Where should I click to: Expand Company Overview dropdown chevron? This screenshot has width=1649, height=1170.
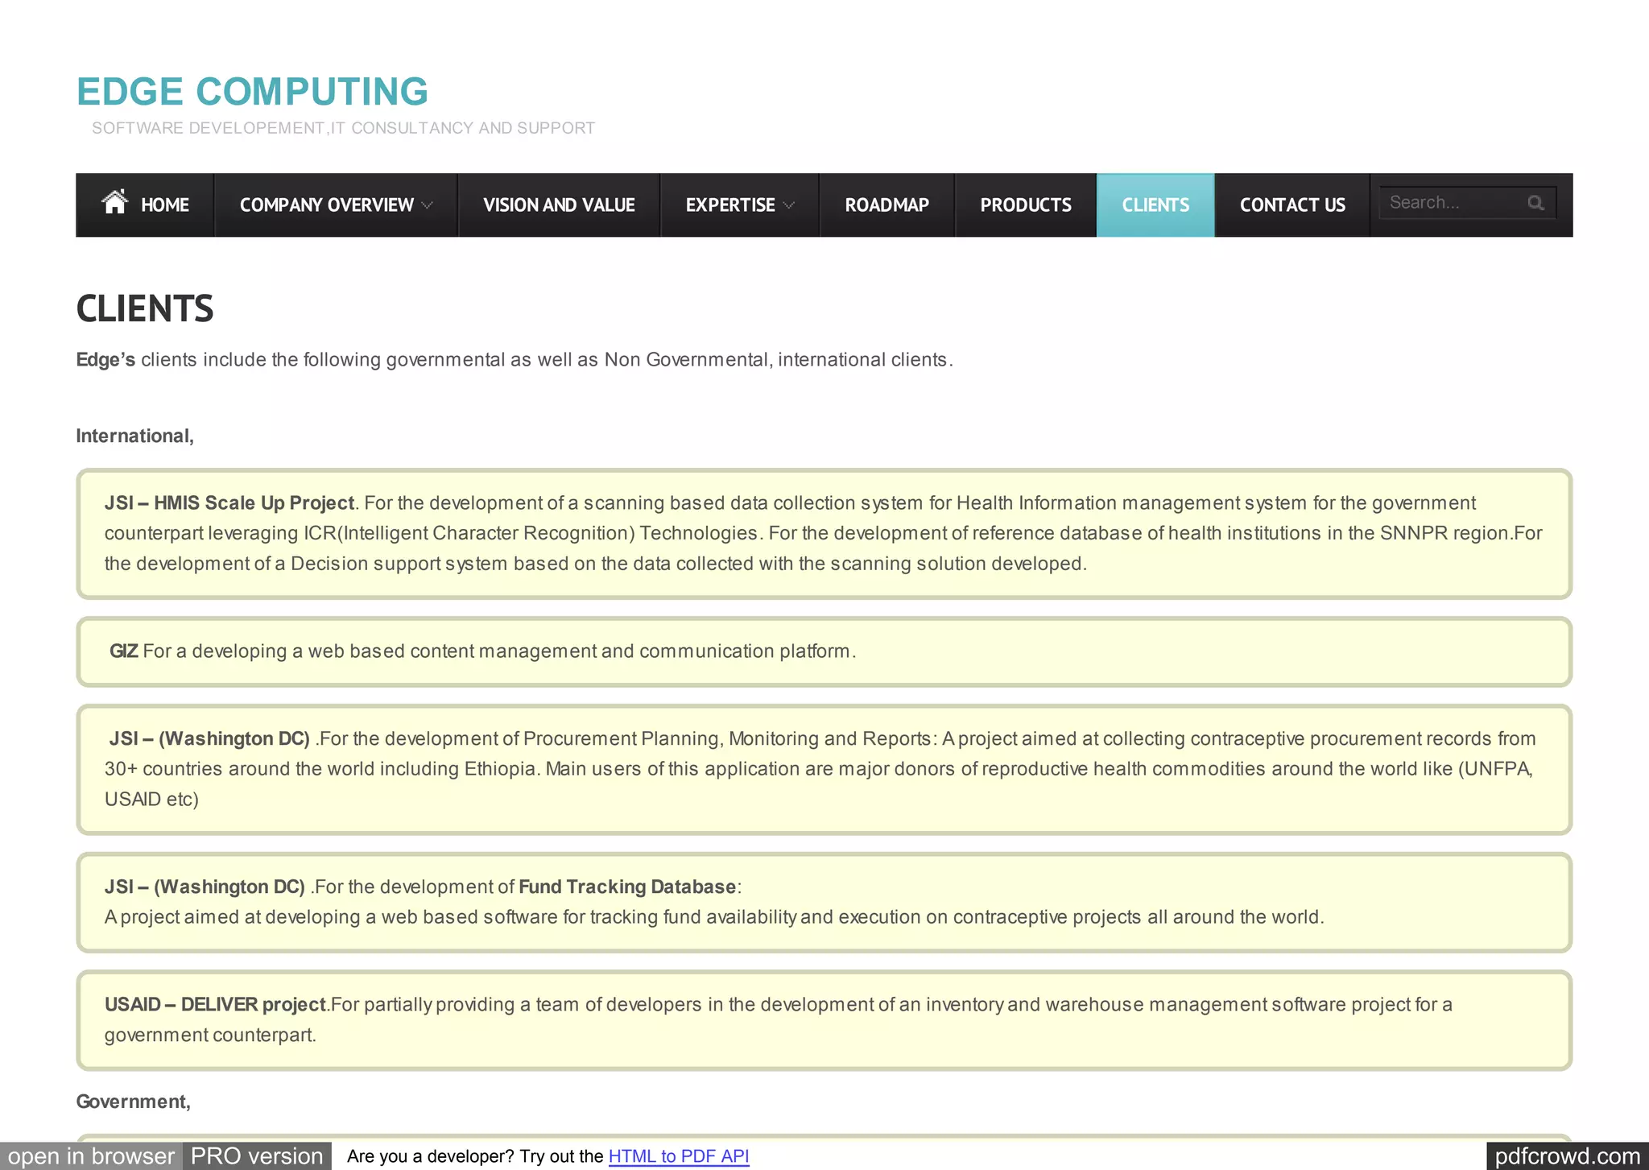(x=428, y=205)
